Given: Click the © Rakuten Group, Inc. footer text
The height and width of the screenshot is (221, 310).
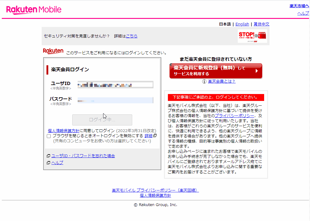Looking at the screenshot, I should tap(155, 205).
